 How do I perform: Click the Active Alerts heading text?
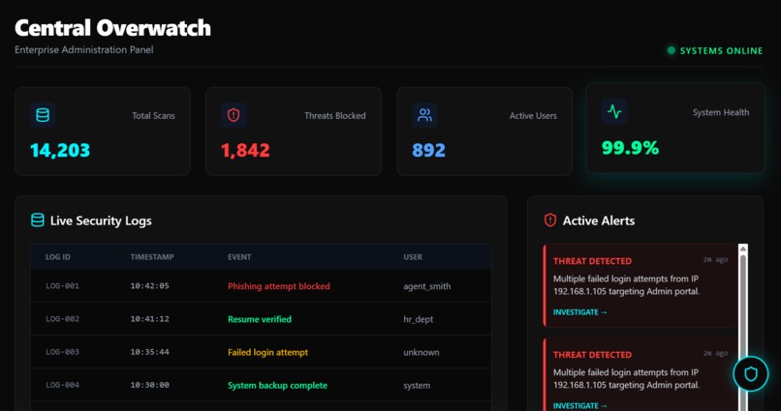[x=599, y=220]
